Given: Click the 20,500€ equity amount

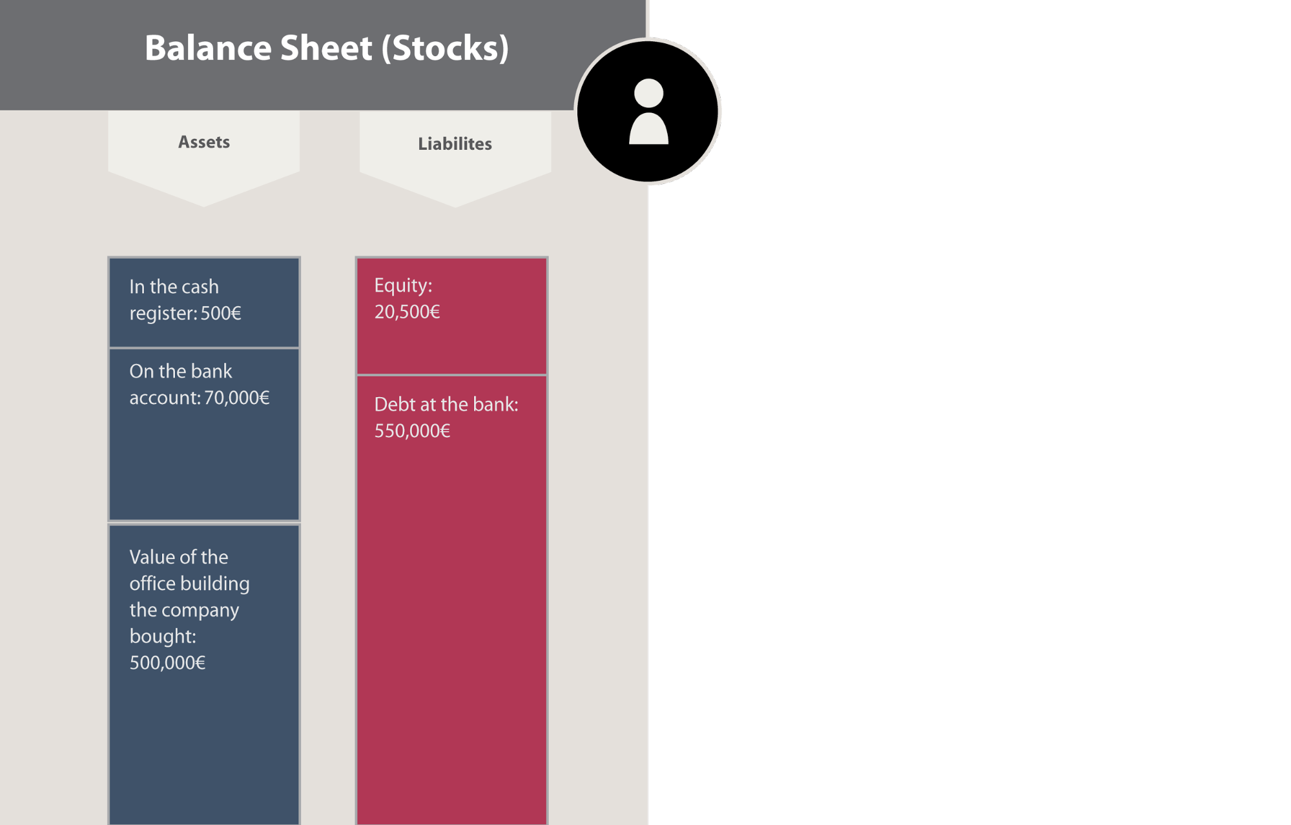Looking at the screenshot, I should [407, 312].
